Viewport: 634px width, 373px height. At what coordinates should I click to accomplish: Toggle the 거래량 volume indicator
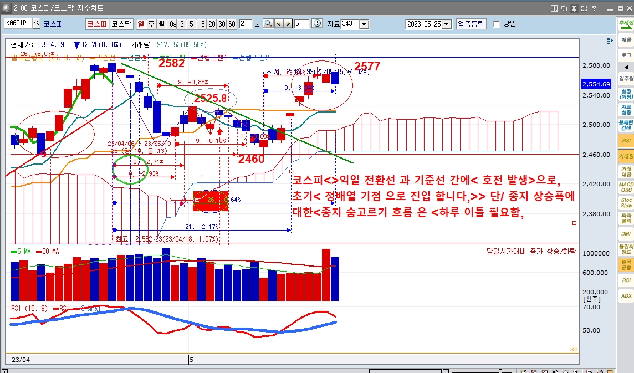[x=626, y=156]
